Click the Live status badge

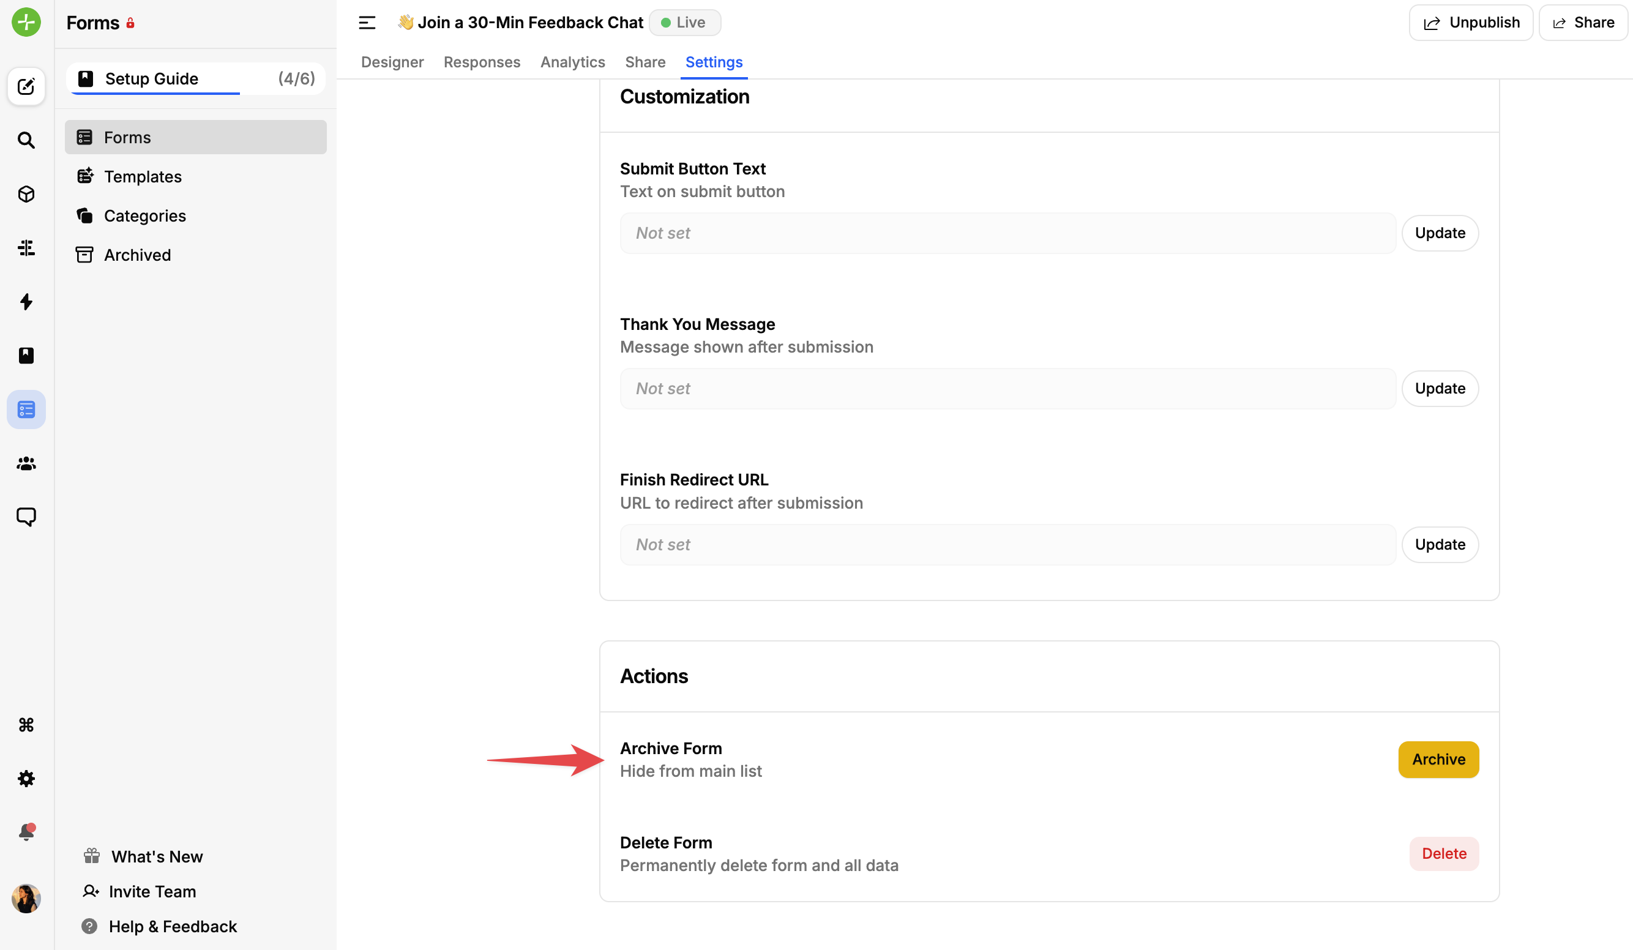coord(685,23)
